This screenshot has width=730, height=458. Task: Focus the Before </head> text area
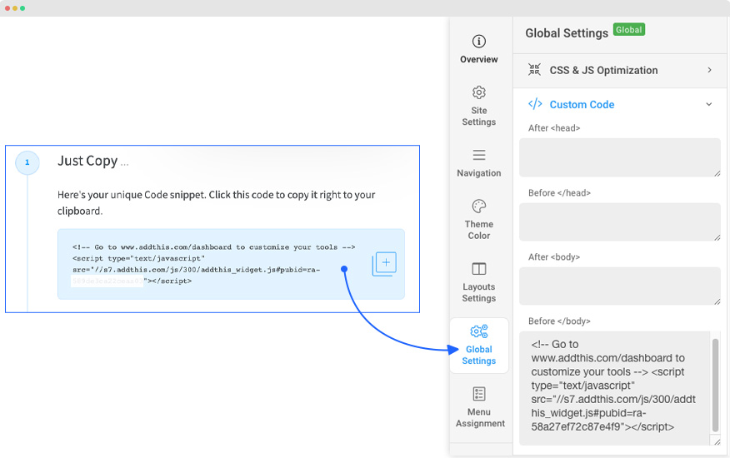[x=620, y=222]
